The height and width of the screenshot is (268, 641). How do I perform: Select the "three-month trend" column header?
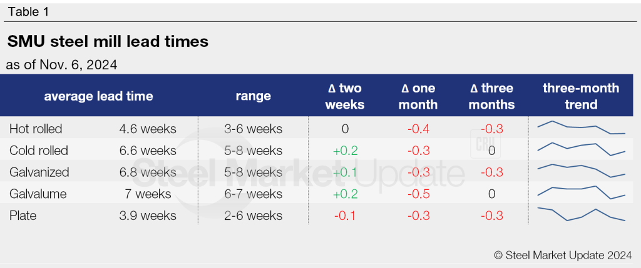click(x=581, y=96)
